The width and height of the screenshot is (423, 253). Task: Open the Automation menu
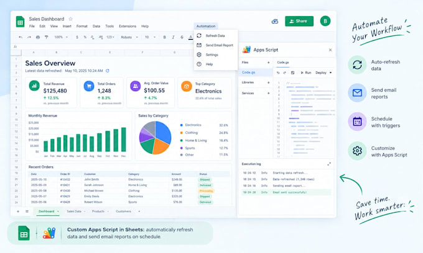click(206, 26)
